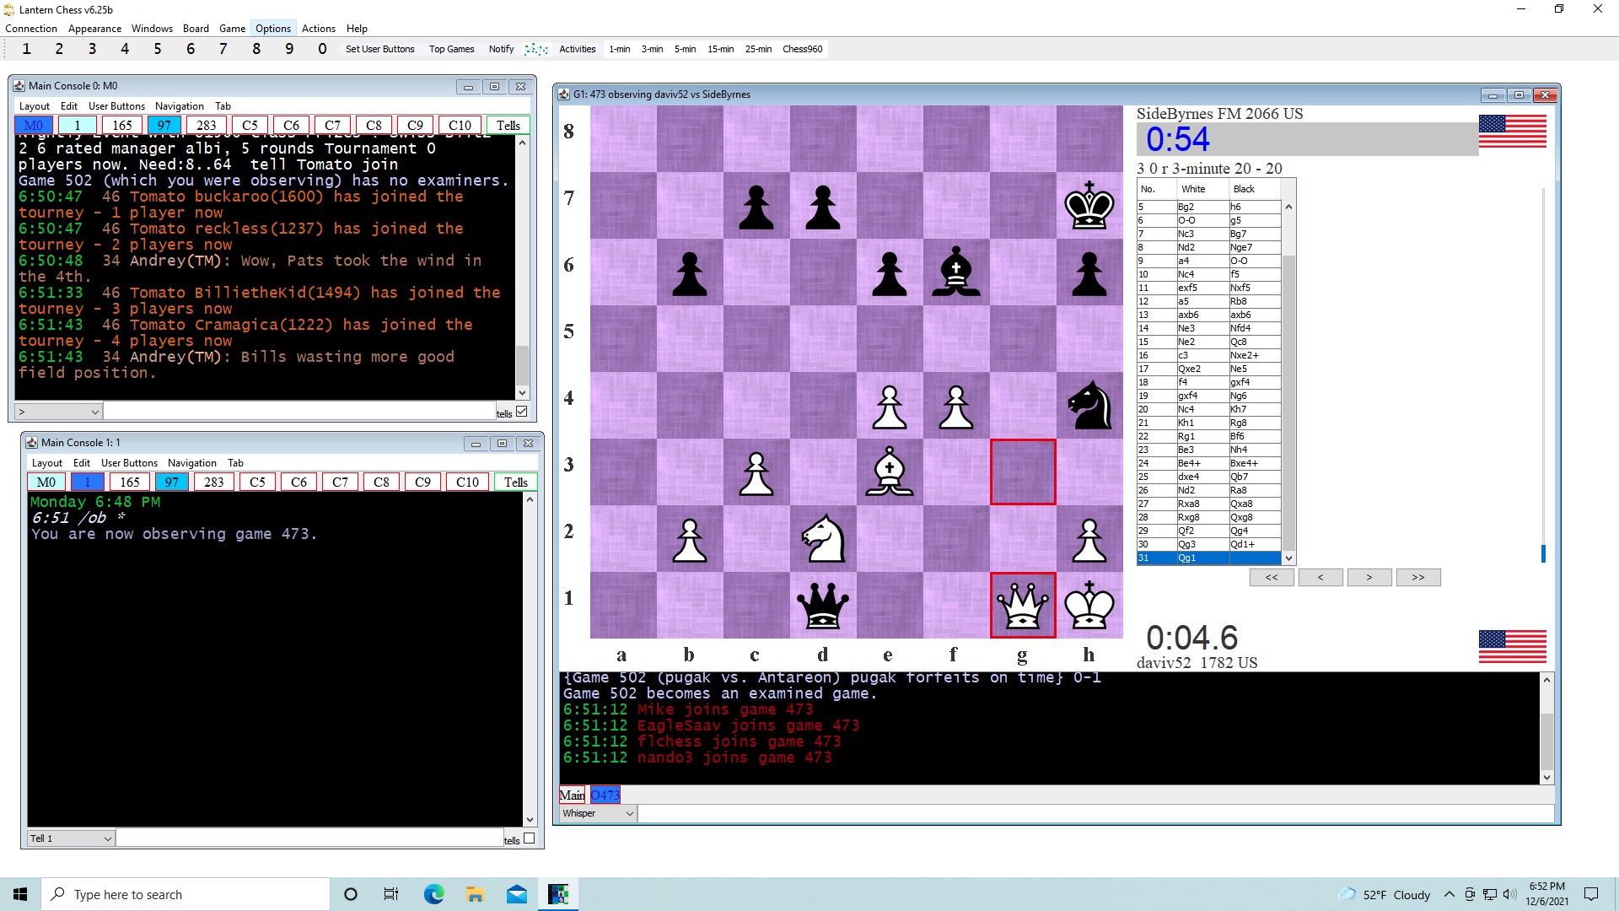Click the Top Games button
The image size is (1619, 911).
pos(451,48)
